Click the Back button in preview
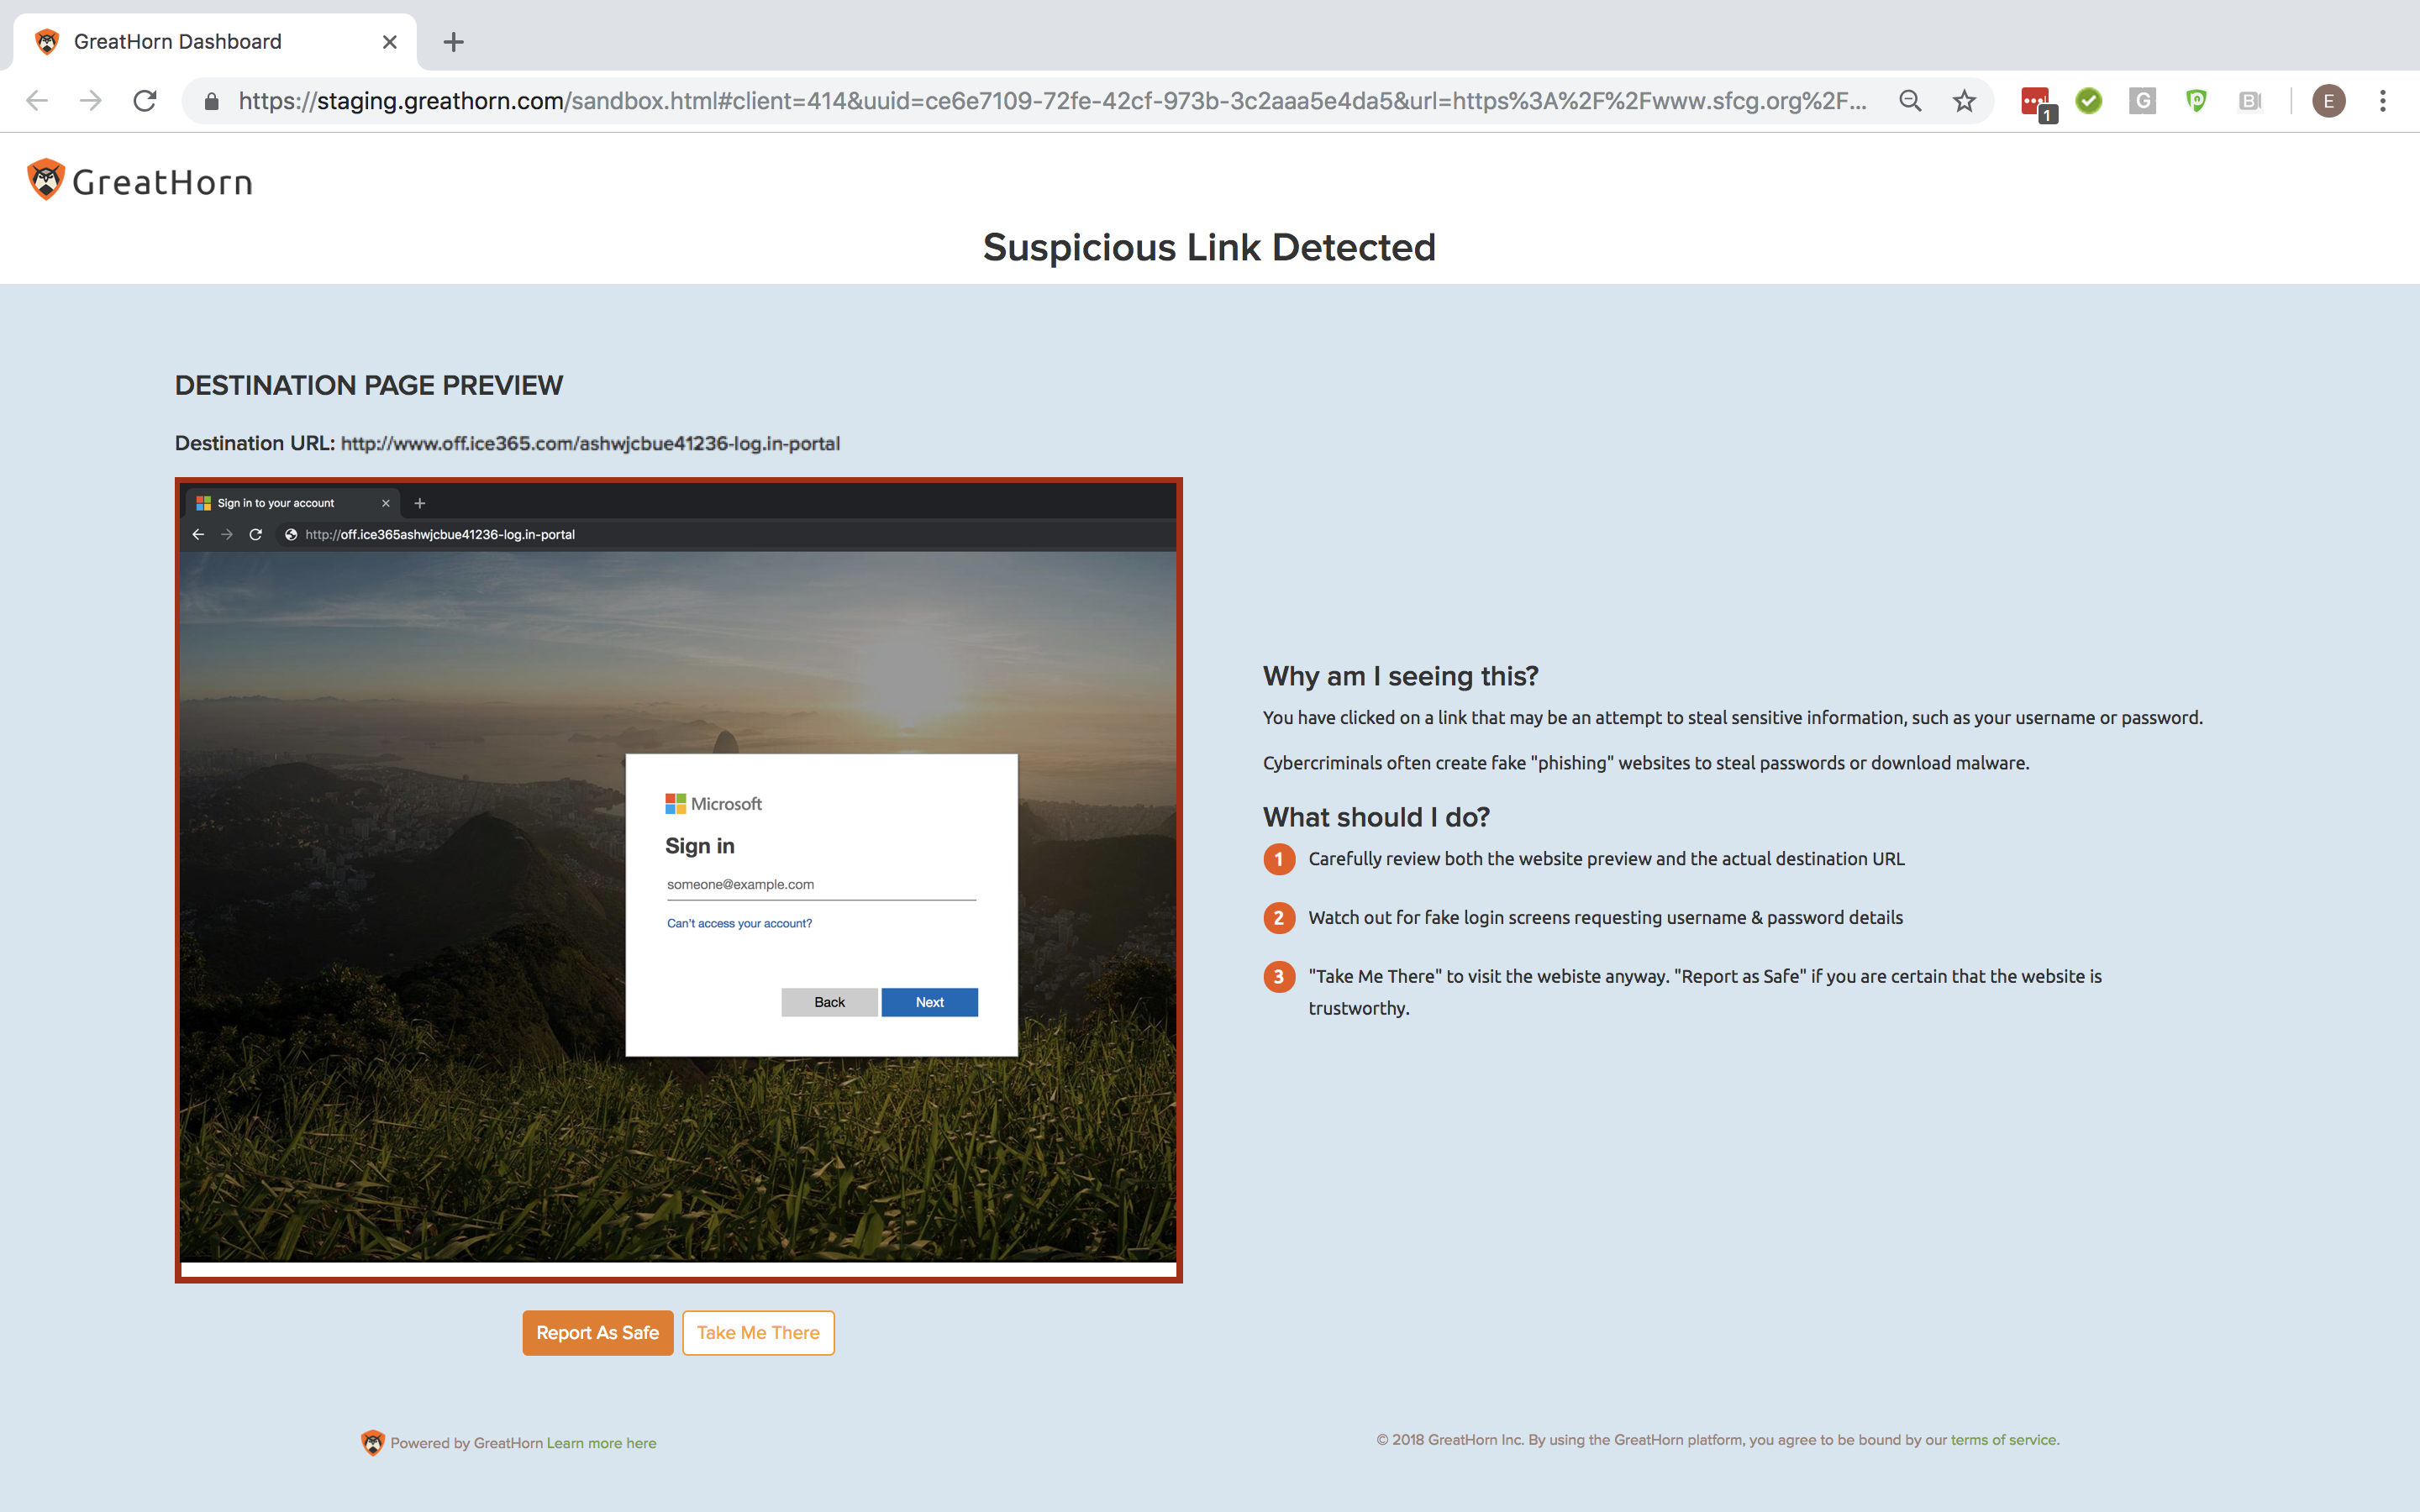The width and height of the screenshot is (2420, 1512). pyautogui.click(x=830, y=1002)
